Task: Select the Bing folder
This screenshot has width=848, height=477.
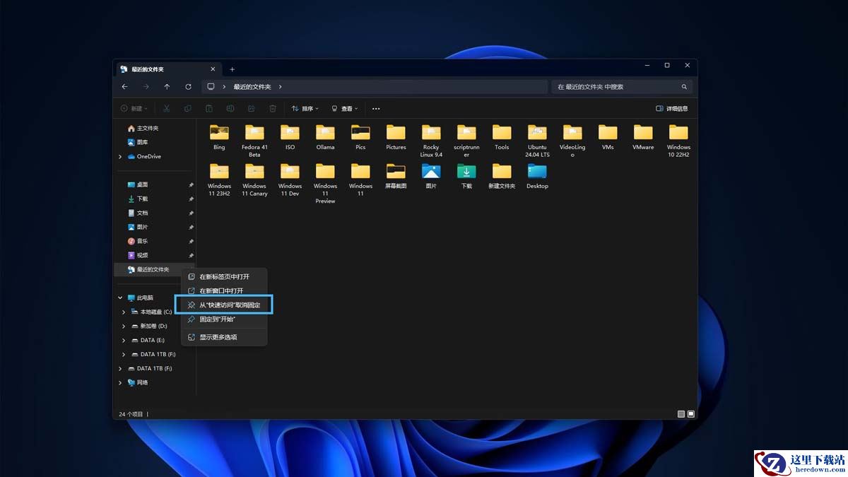Action: (219, 138)
